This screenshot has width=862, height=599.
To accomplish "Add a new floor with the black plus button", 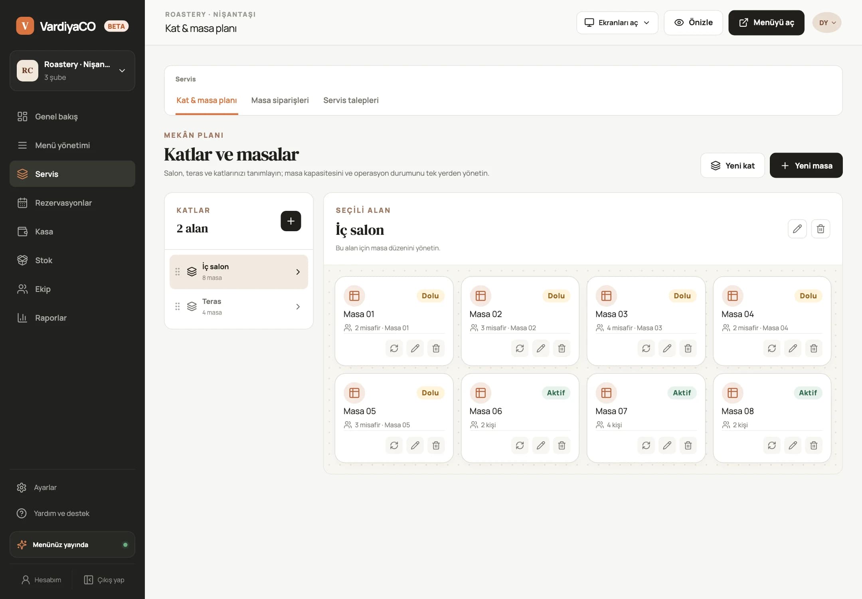I will [x=291, y=221].
